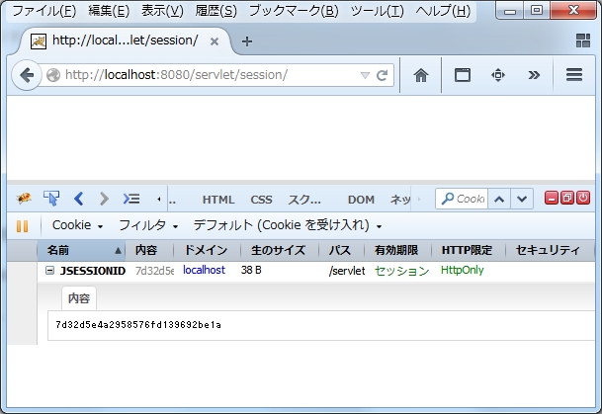Screen dimensions: 602x414
Task: Open the ブックマーク(B) menu
Action: pos(294,11)
